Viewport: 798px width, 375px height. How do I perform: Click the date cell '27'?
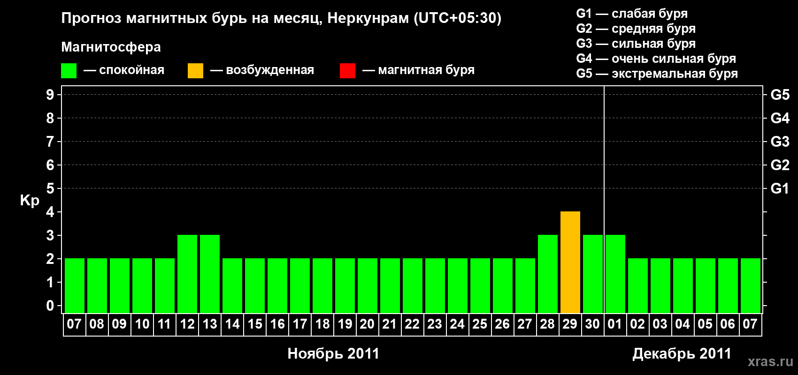click(525, 324)
